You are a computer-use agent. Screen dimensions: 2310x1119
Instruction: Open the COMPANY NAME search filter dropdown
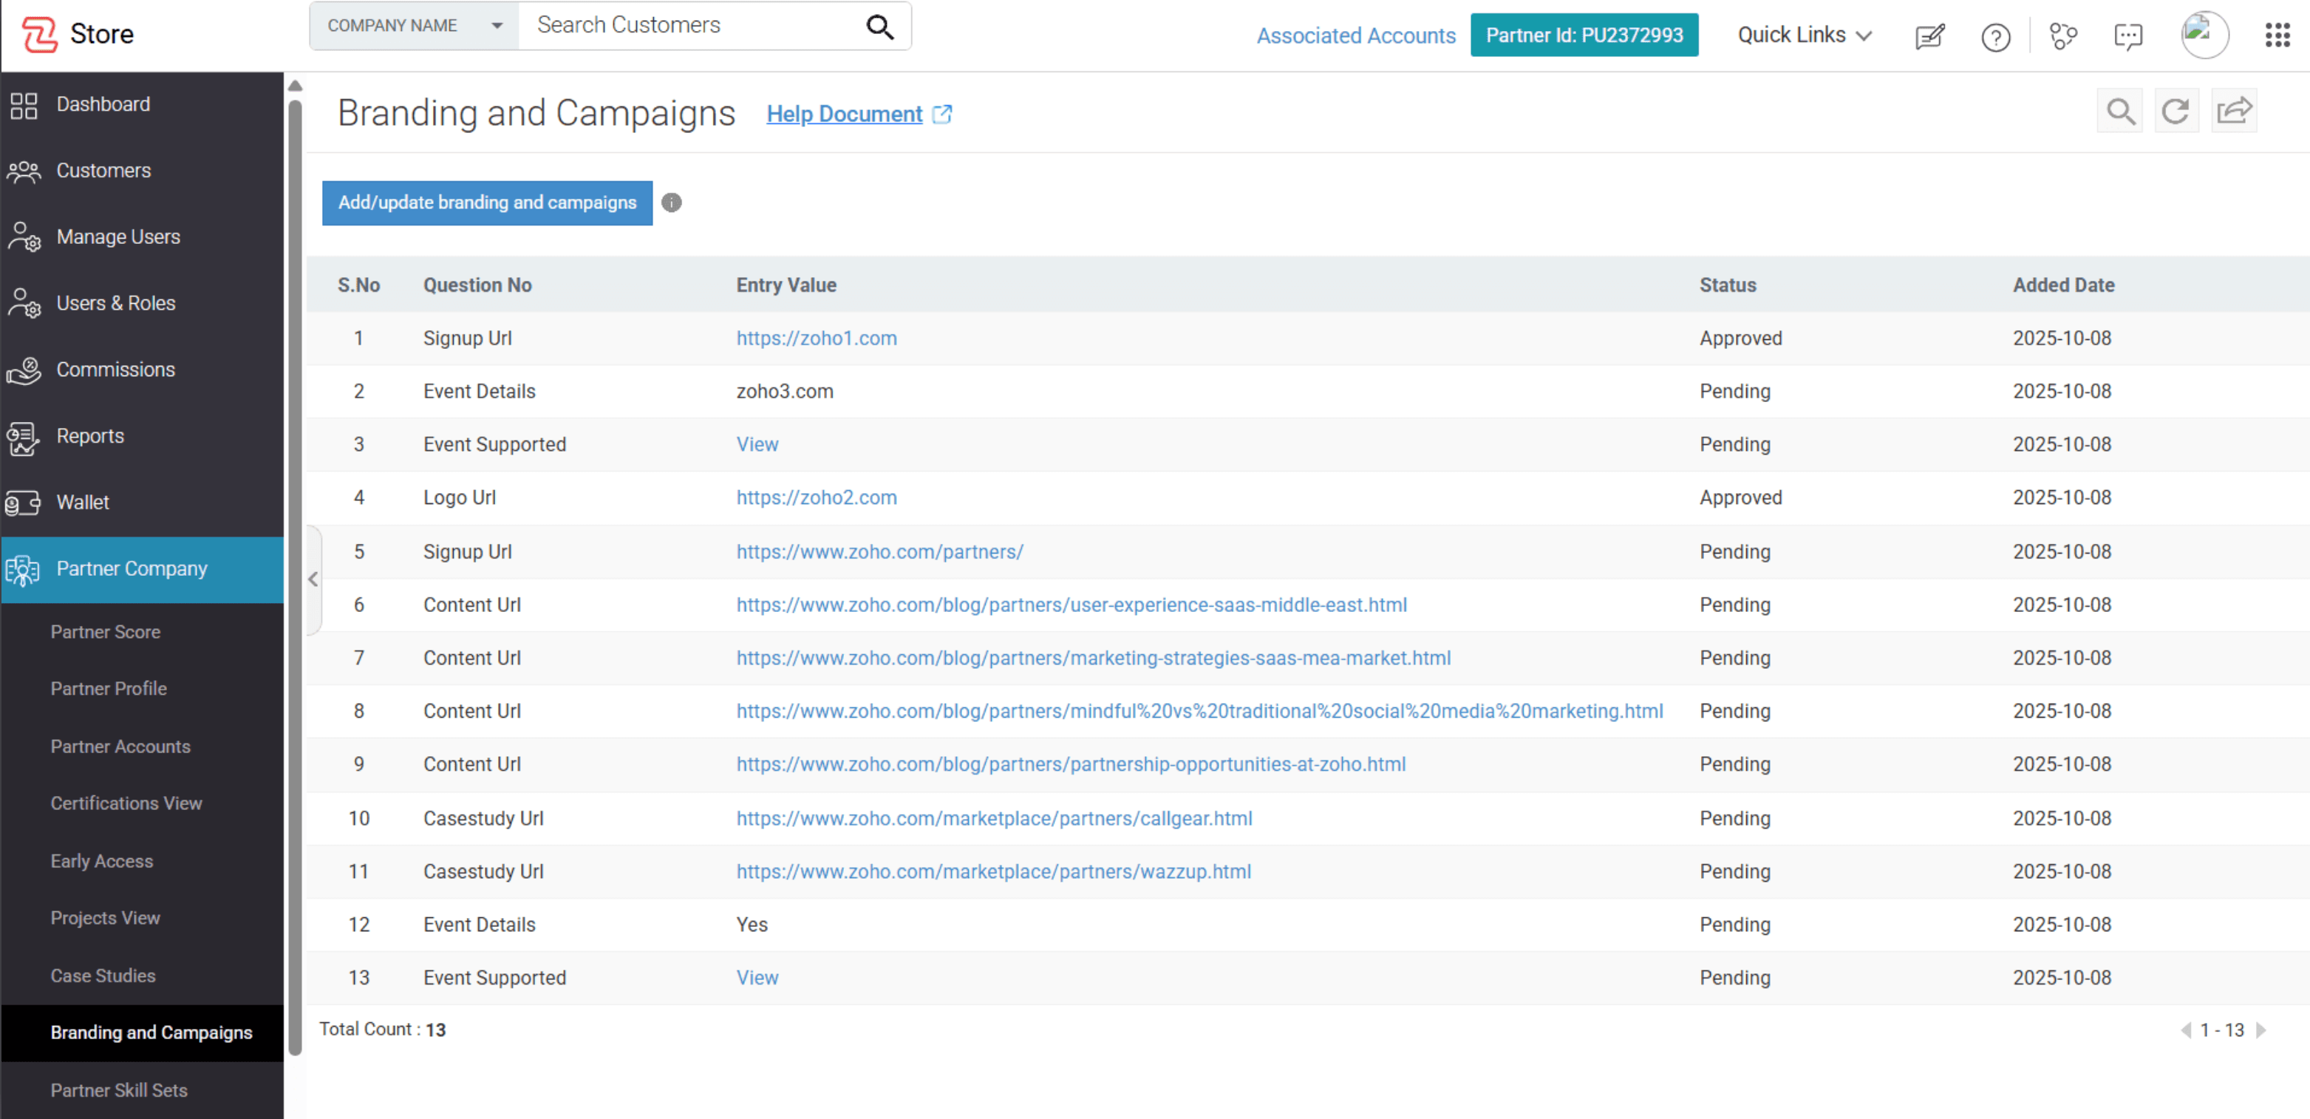pyautogui.click(x=413, y=26)
